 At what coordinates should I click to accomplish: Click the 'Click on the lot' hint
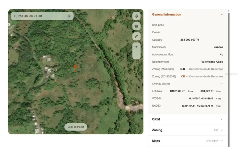pyautogui.click(x=76, y=127)
